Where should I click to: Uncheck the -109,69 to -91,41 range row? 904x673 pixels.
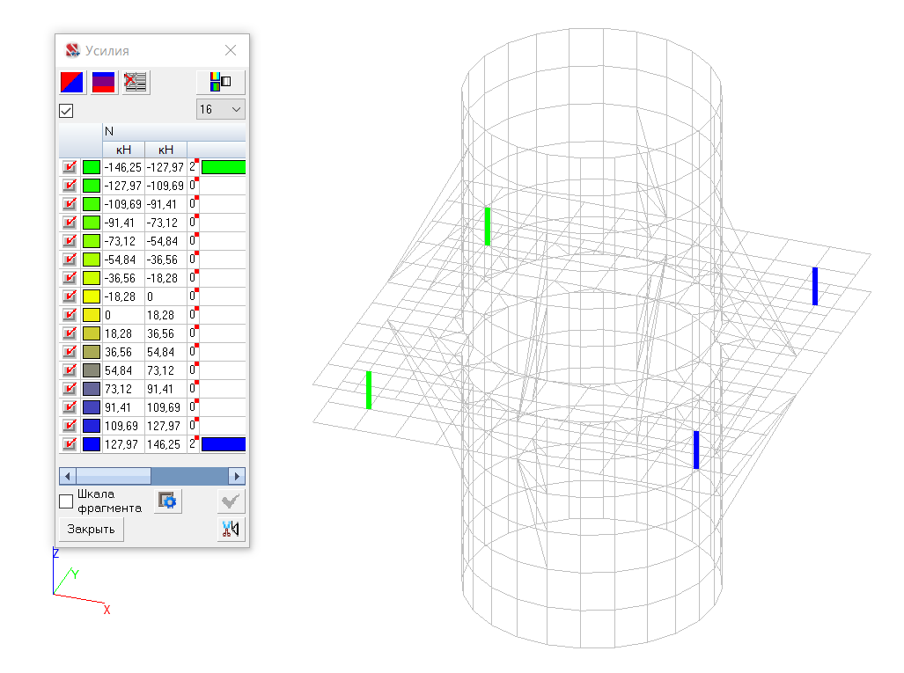click(70, 204)
